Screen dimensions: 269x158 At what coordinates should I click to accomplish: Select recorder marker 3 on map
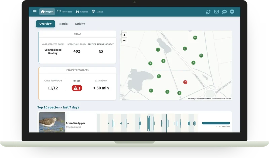click(163, 61)
